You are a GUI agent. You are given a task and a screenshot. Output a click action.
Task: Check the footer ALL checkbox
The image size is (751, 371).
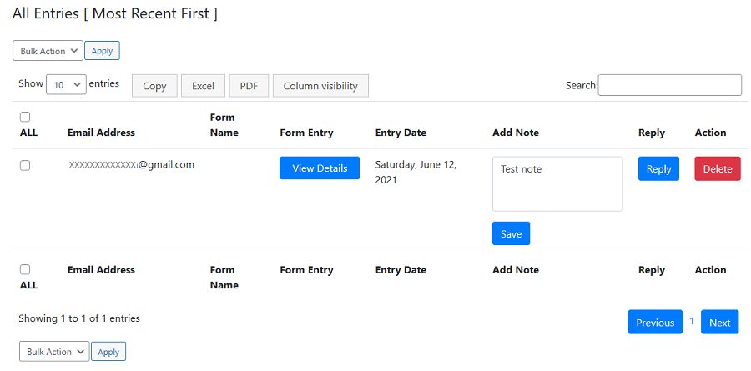point(25,270)
